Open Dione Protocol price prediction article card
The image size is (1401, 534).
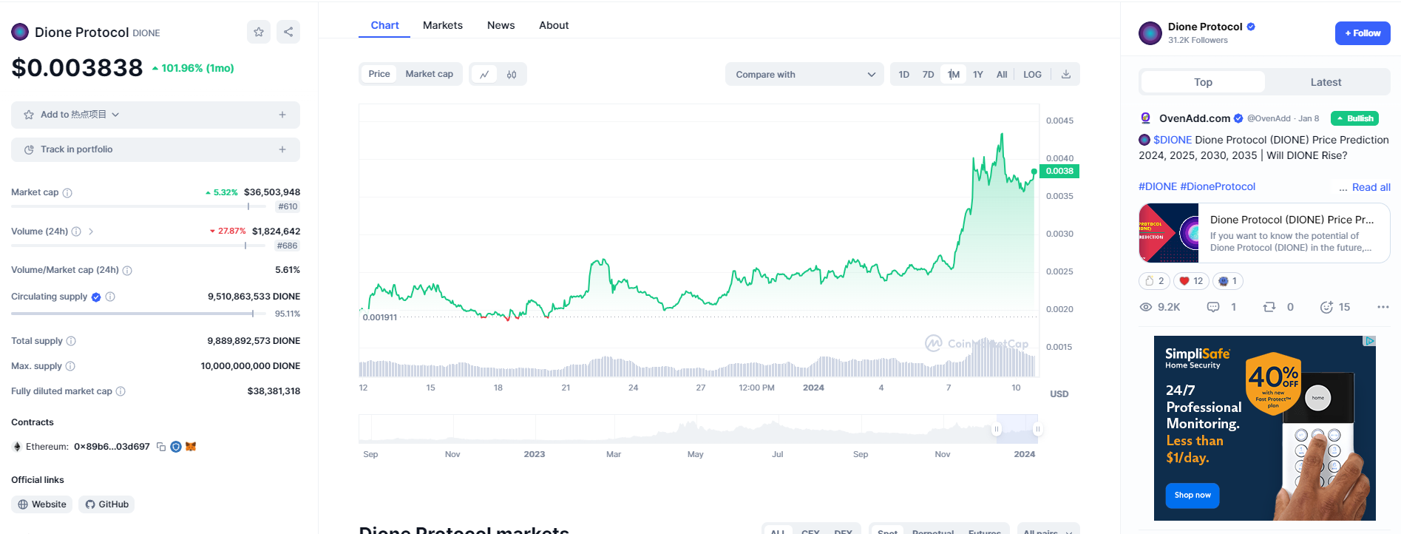pyautogui.click(x=1264, y=233)
